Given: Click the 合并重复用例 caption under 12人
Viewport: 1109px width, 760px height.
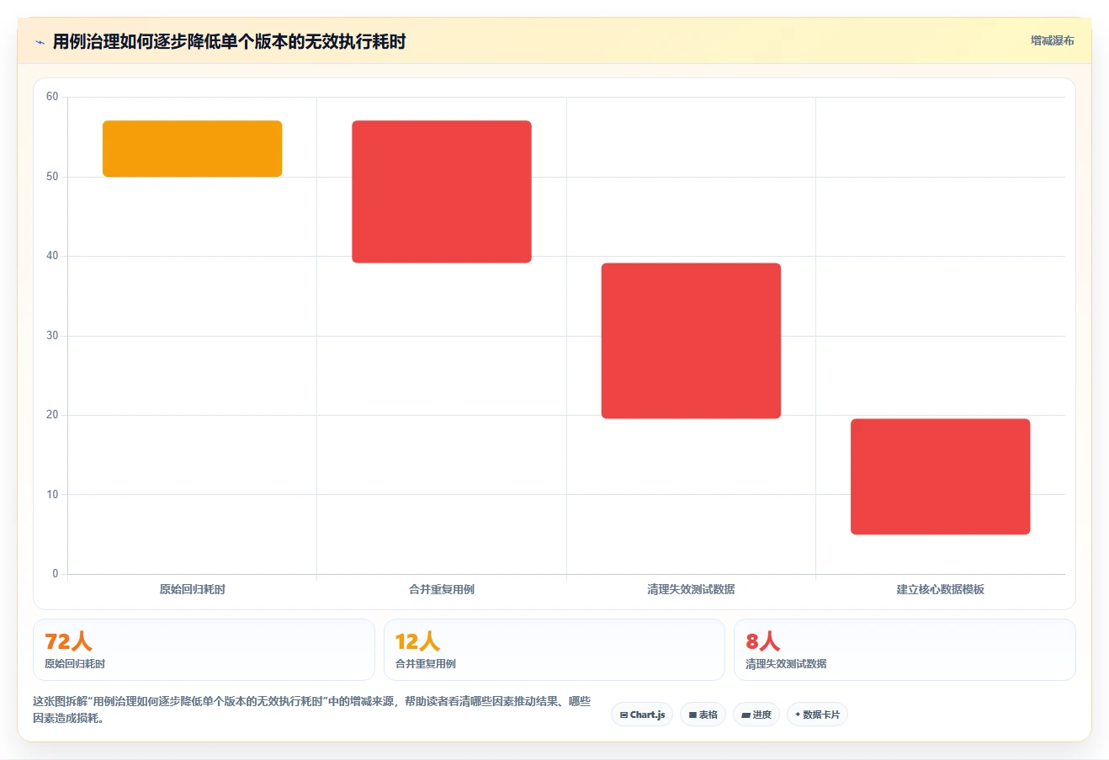Looking at the screenshot, I should pos(426,664).
